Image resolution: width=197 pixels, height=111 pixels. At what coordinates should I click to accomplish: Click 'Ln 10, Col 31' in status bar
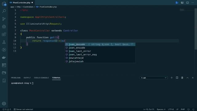(149, 109)
